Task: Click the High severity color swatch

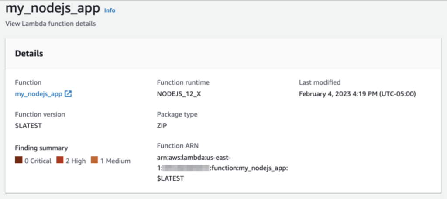Action: tap(60, 160)
